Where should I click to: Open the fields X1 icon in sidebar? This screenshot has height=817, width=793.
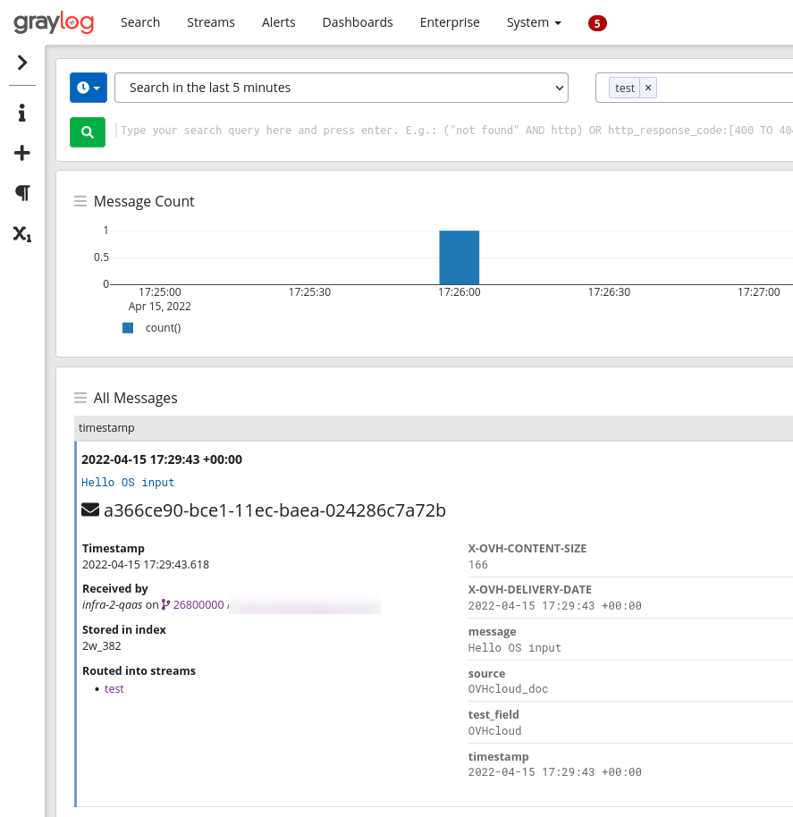[22, 234]
